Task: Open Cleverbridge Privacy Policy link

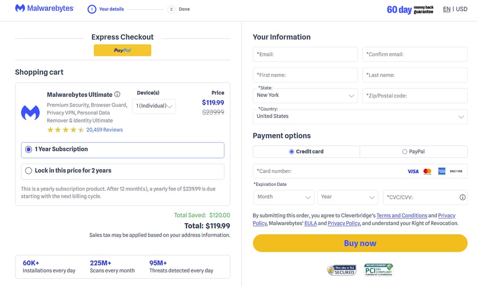Action: coord(446,215)
